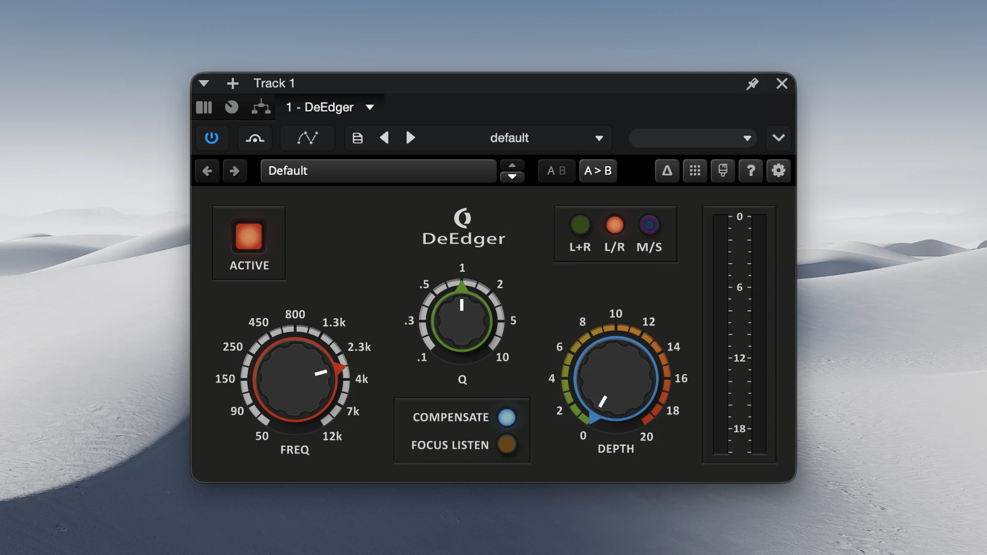Viewport: 987px width, 555px height.
Task: Close the Track 1 plugin window
Action: (x=782, y=84)
